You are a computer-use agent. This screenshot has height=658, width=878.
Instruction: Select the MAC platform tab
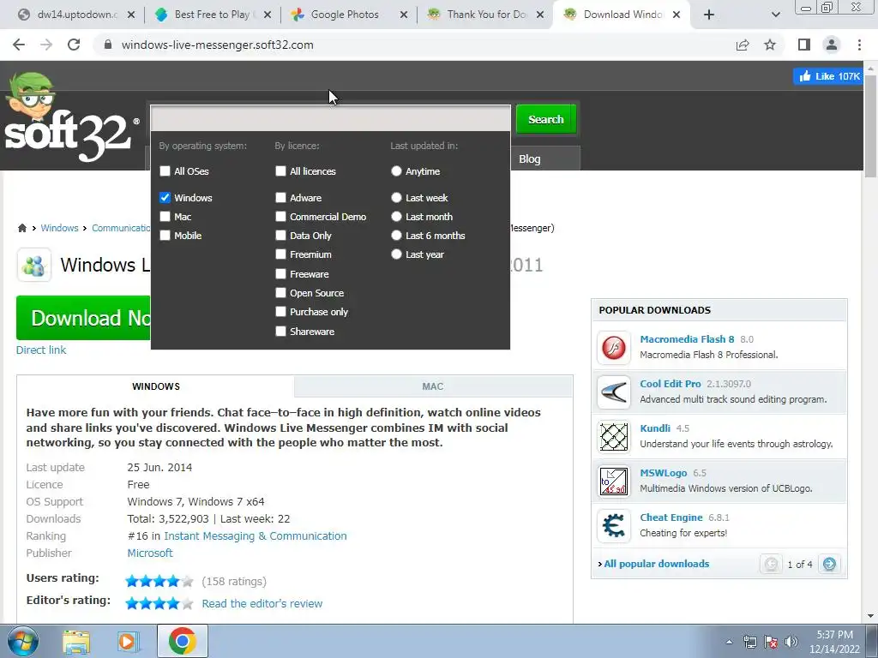point(433,386)
